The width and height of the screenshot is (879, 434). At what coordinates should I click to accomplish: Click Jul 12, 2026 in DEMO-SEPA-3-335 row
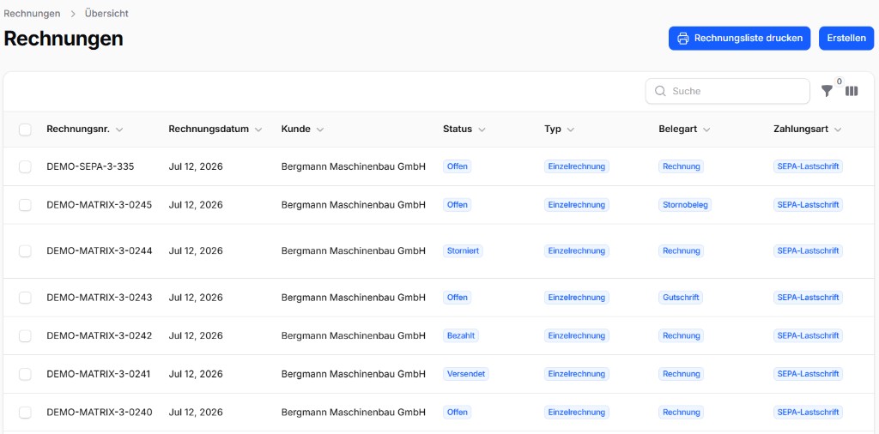point(196,166)
